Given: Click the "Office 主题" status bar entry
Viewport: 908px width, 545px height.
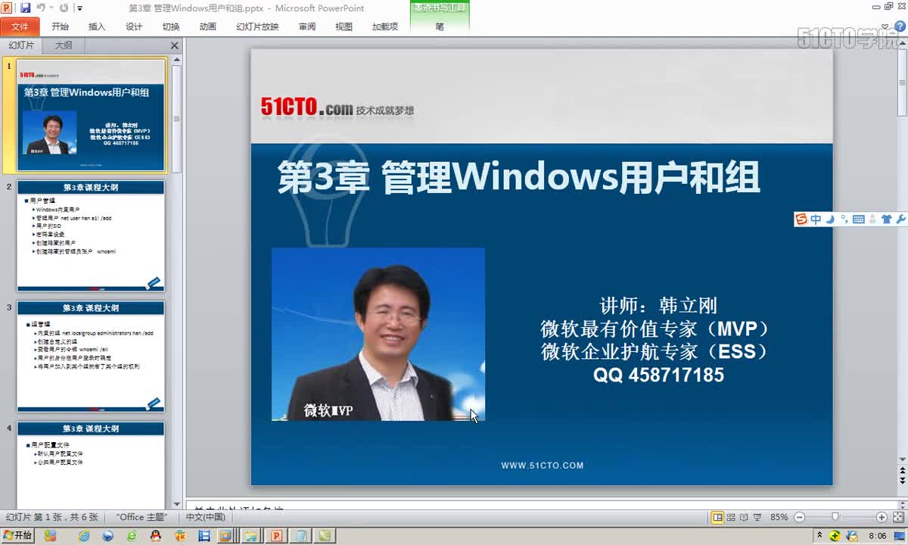Looking at the screenshot, I should [x=141, y=517].
